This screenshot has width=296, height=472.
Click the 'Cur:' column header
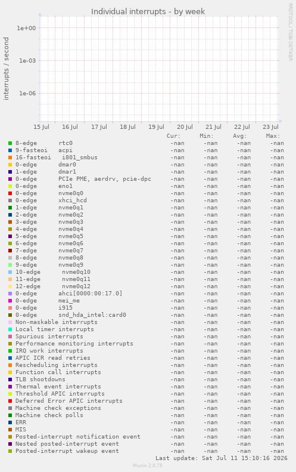[x=174, y=136]
